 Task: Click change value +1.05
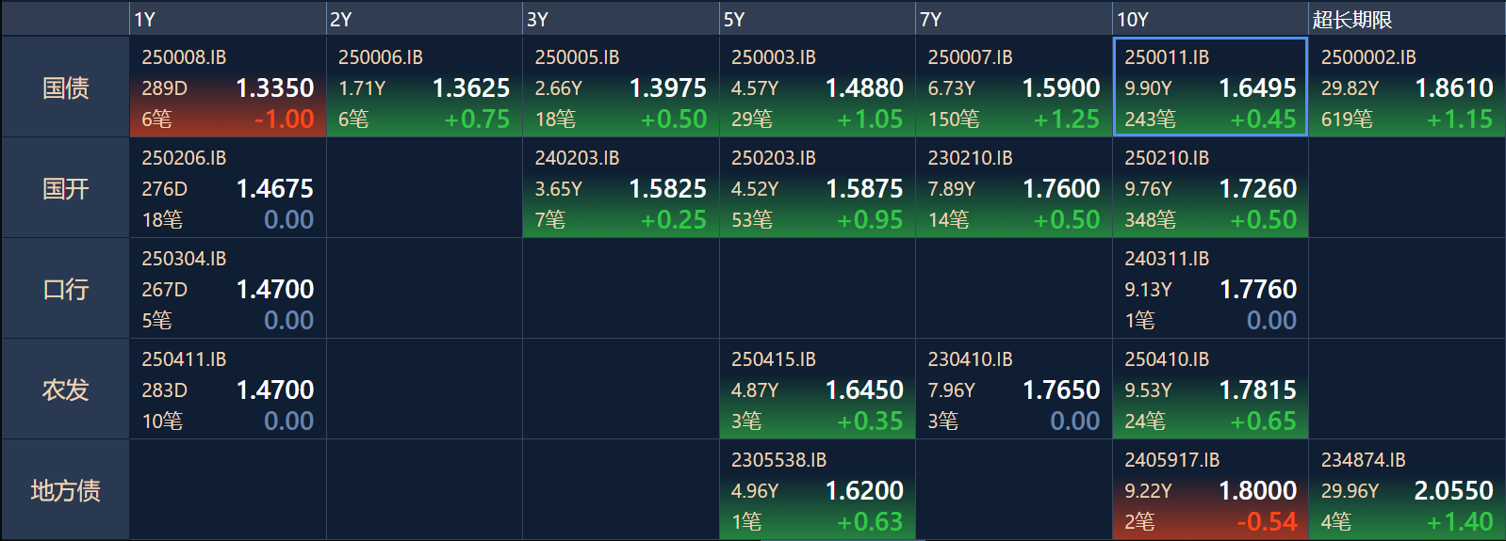pos(870,119)
